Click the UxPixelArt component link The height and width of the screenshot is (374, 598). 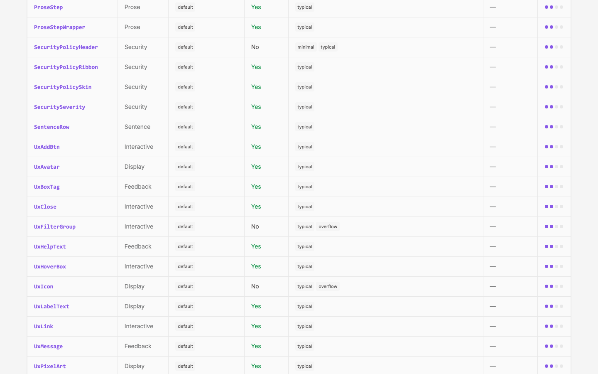click(50, 366)
